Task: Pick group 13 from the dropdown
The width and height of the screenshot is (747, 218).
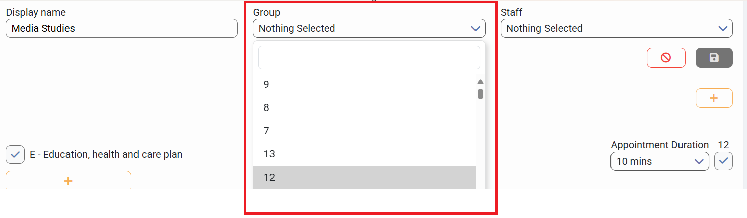Action: tap(364, 154)
